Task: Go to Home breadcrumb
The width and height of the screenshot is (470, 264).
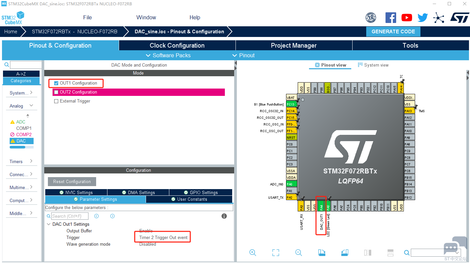Action: [11, 32]
